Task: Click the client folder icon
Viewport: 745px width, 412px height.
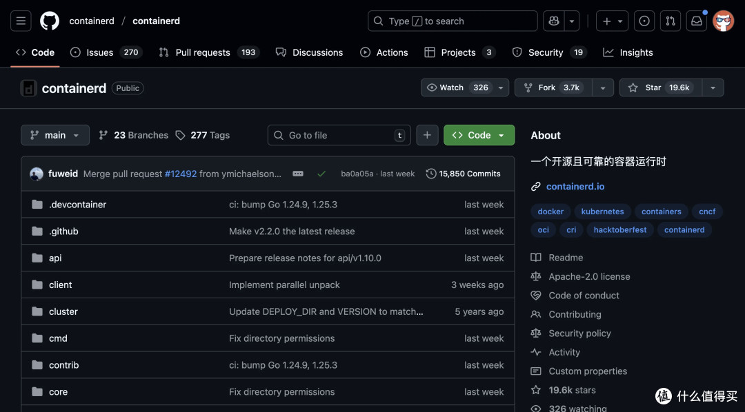Action: click(x=37, y=285)
